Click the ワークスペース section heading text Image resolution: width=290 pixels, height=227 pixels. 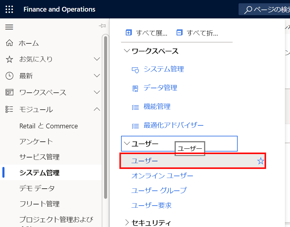(155, 51)
